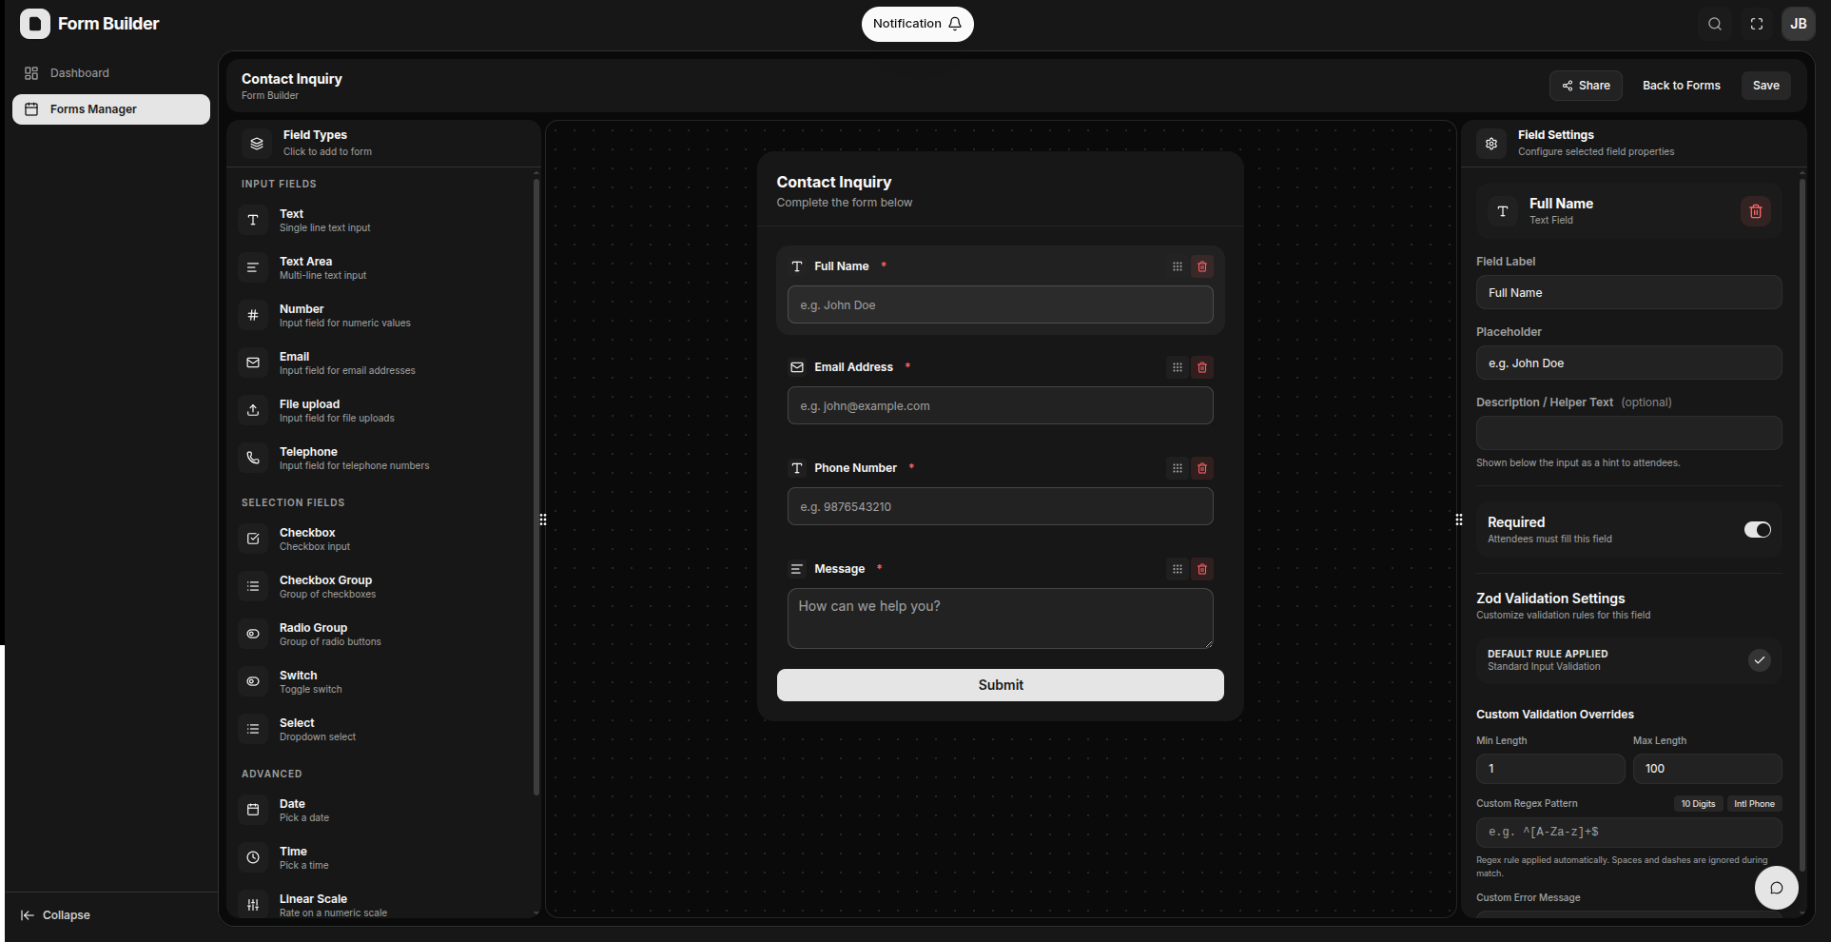Click the Min Length input

(1549, 769)
